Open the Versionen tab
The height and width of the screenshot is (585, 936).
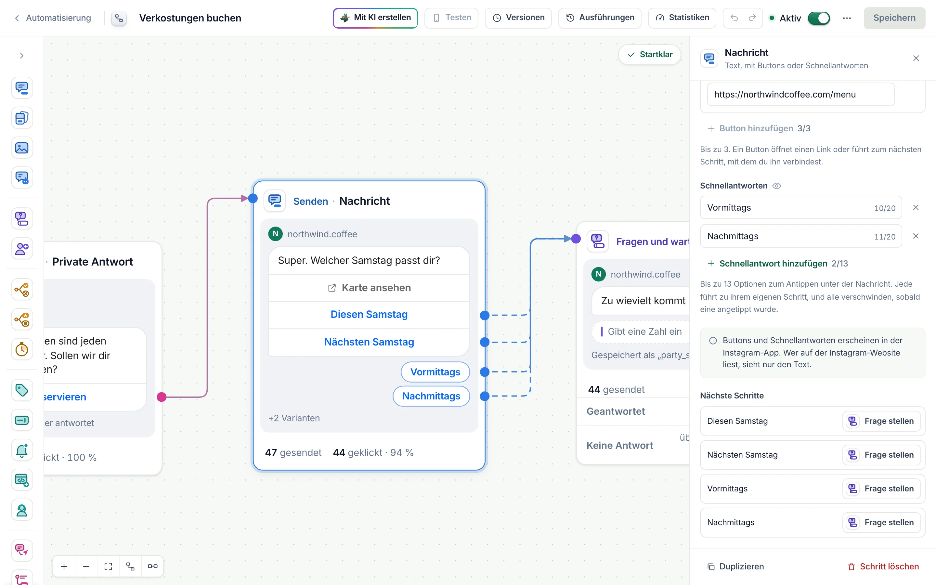pyautogui.click(x=518, y=18)
